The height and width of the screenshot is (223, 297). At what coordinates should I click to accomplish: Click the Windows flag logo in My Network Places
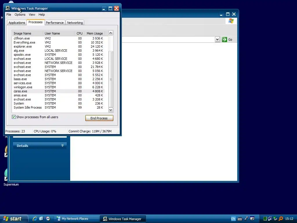231,21
